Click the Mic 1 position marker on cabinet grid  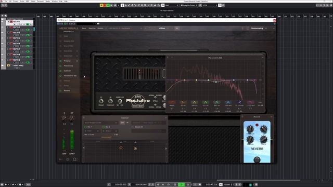click(121, 148)
